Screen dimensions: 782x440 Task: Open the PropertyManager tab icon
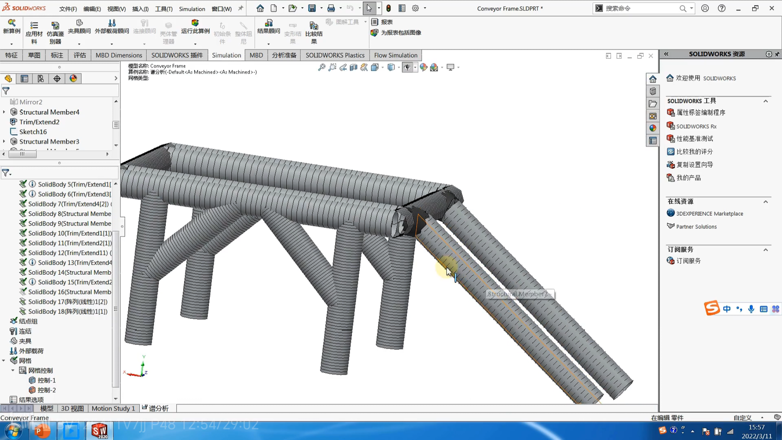coord(25,78)
